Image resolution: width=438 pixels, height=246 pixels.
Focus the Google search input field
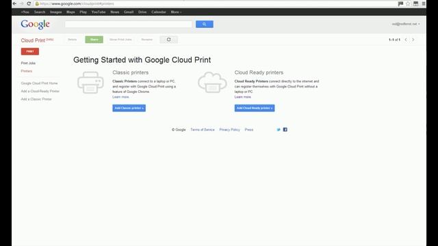tap(129, 25)
